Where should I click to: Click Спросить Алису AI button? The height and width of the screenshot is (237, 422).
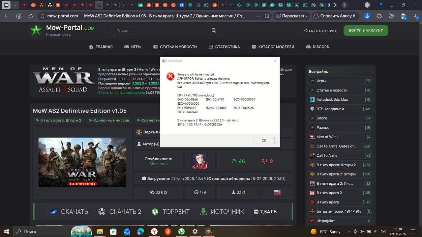pos(335,16)
